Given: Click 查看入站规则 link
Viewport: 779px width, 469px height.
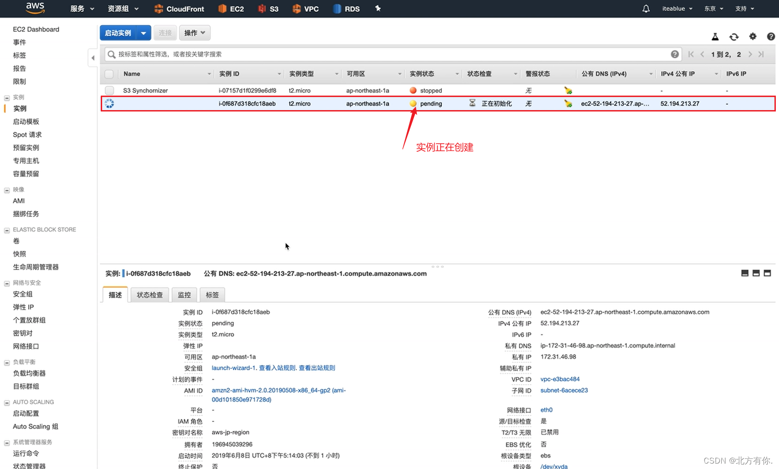Looking at the screenshot, I should tap(277, 368).
